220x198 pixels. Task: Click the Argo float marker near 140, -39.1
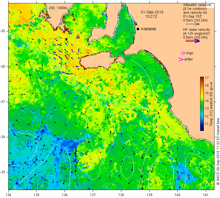pos(179,176)
